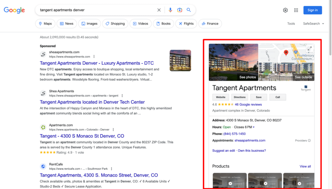Open the sheaapartments.com appointments link
332x189 pixels.
[250, 140]
